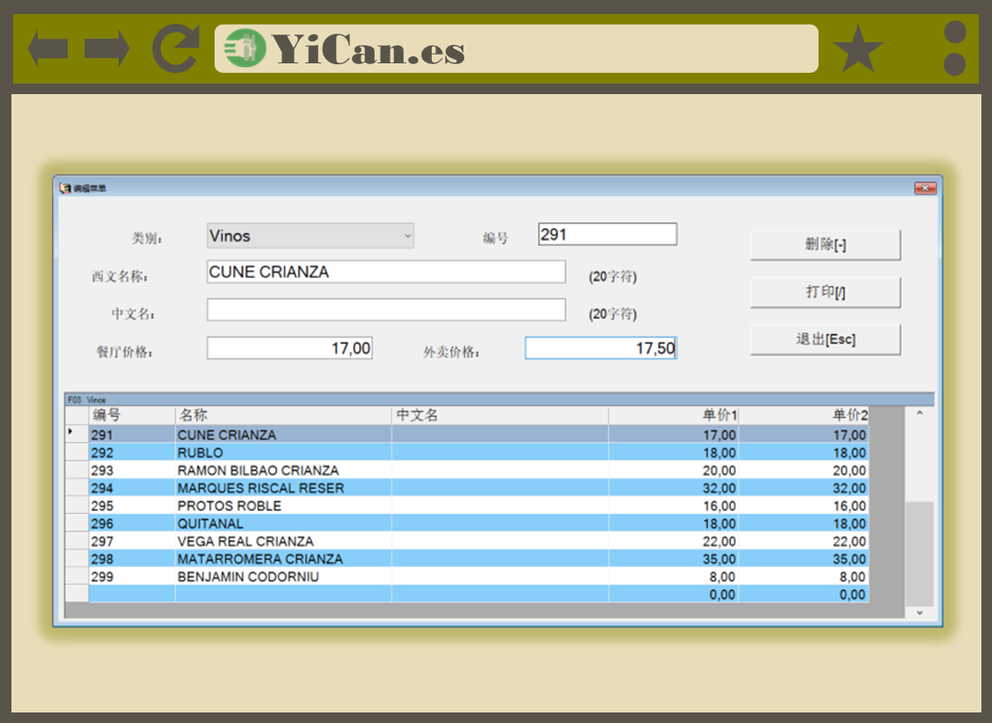
Task: Open the browser three-dot menu
Action: [x=955, y=48]
